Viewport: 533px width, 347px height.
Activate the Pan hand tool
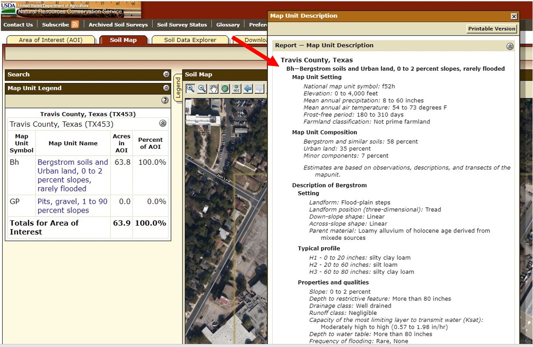tap(213, 88)
